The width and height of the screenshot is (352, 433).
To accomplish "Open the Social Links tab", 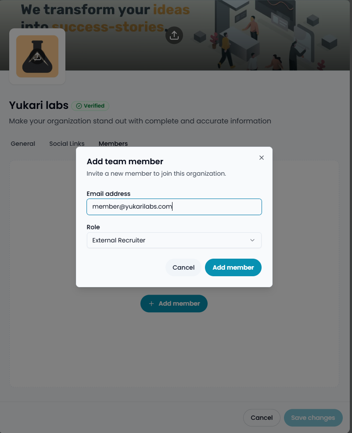I will [x=67, y=144].
